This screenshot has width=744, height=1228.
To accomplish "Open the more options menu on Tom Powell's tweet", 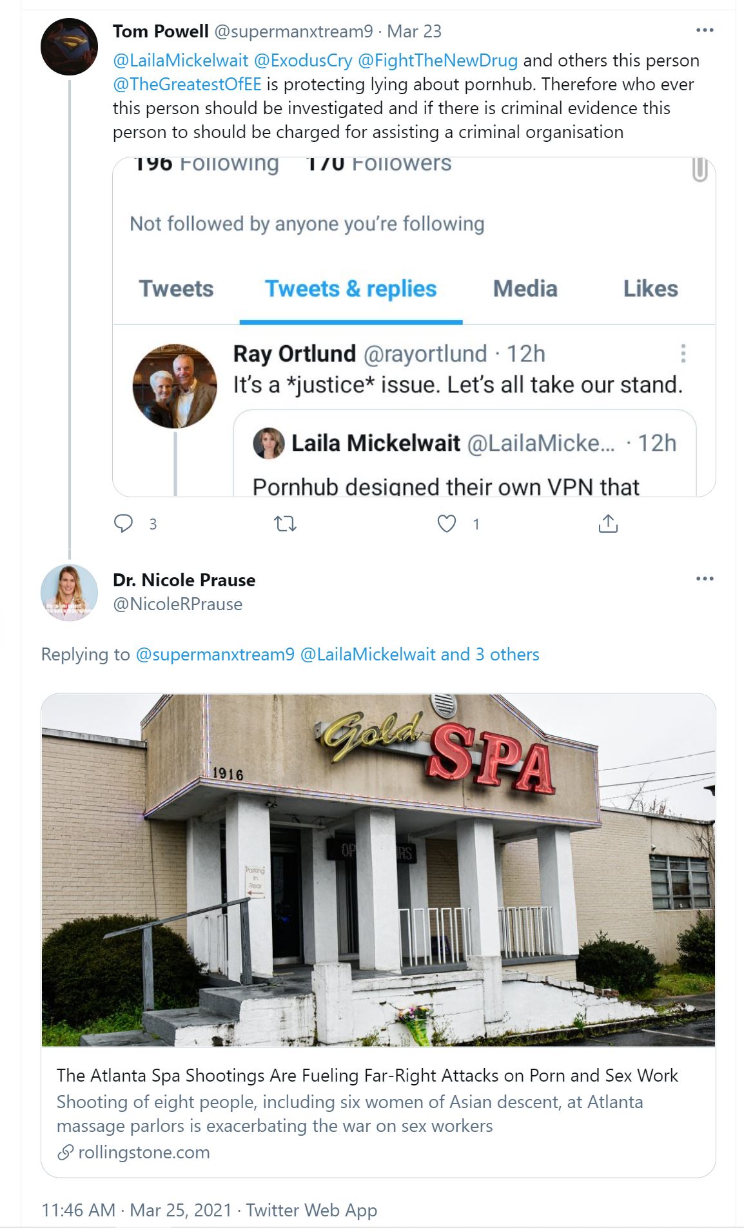I will (705, 30).
